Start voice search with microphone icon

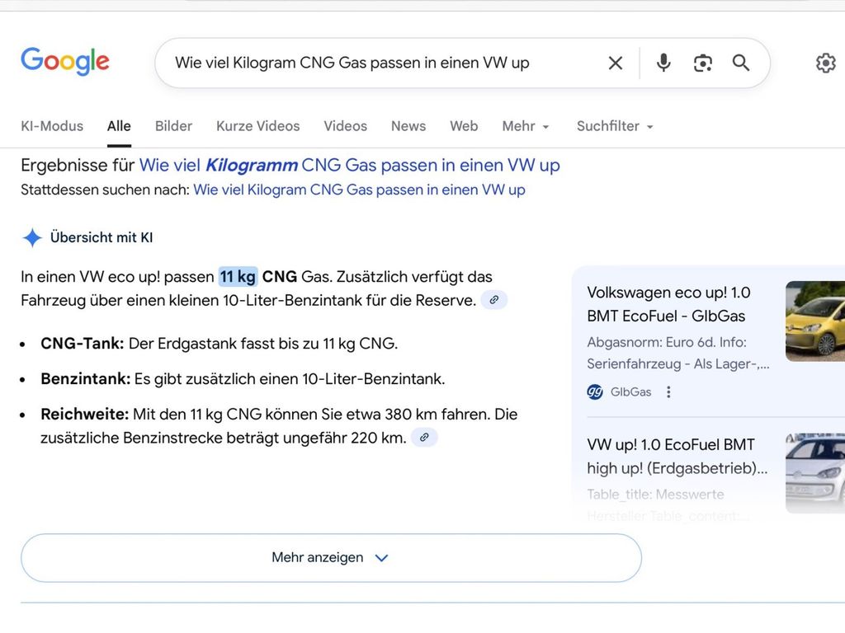[663, 63]
